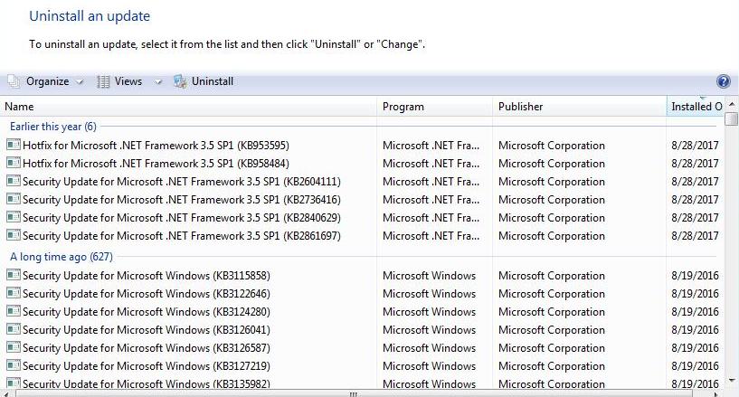Select icon next to KB3115858 update

(x=14, y=275)
